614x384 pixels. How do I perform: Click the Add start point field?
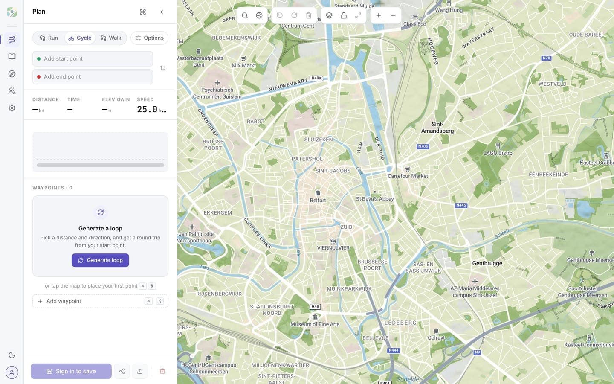[93, 59]
